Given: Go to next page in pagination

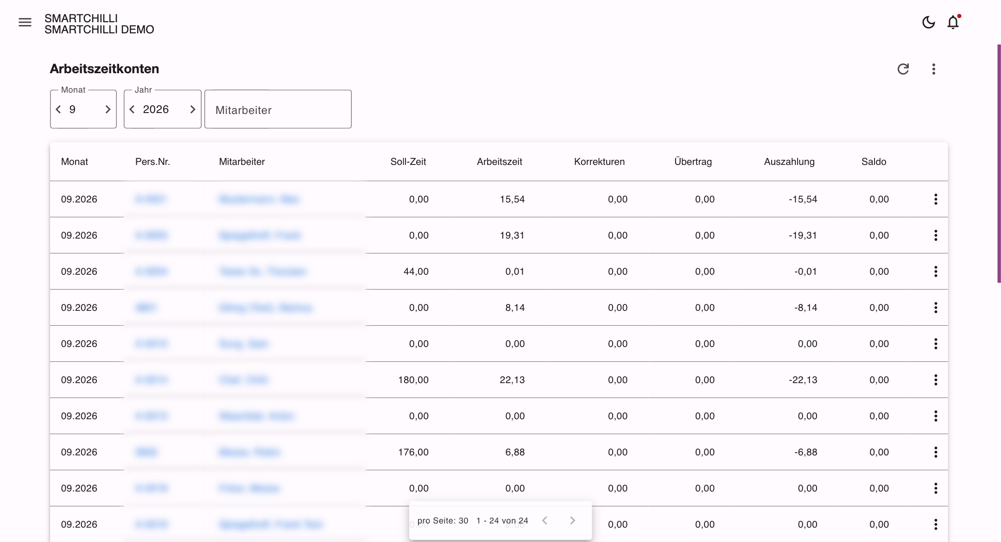Looking at the screenshot, I should tap(572, 521).
